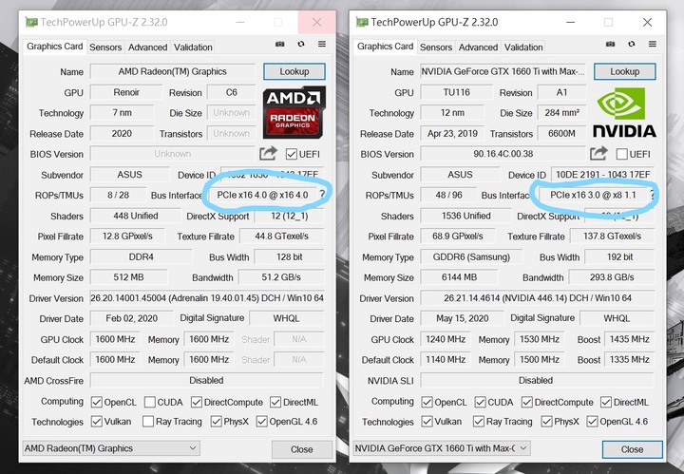The width and height of the screenshot is (684, 474).
Task: Switch to Validation tab in NVIDIA window
Action: point(523,47)
